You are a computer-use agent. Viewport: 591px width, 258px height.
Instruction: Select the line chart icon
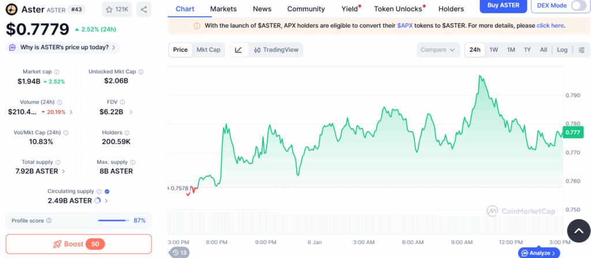click(238, 50)
